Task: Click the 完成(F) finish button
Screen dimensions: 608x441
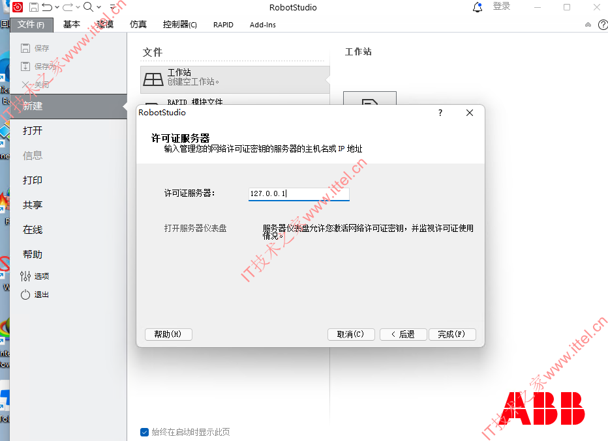Action: 452,334
